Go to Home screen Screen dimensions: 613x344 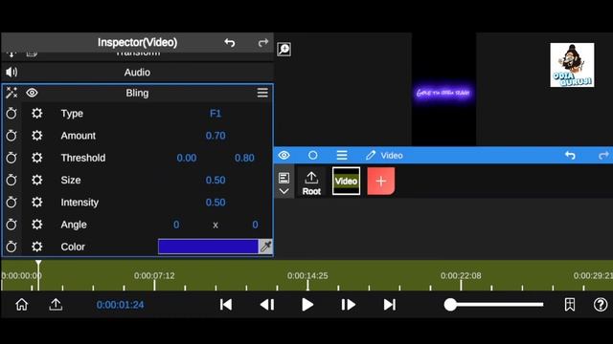(22, 305)
